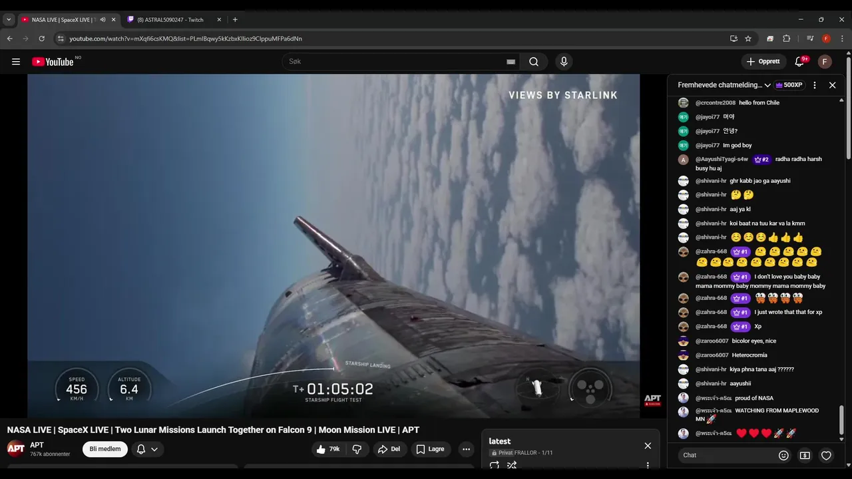Open the Extensions puzzle icon
The image size is (852, 479).
[x=786, y=39]
